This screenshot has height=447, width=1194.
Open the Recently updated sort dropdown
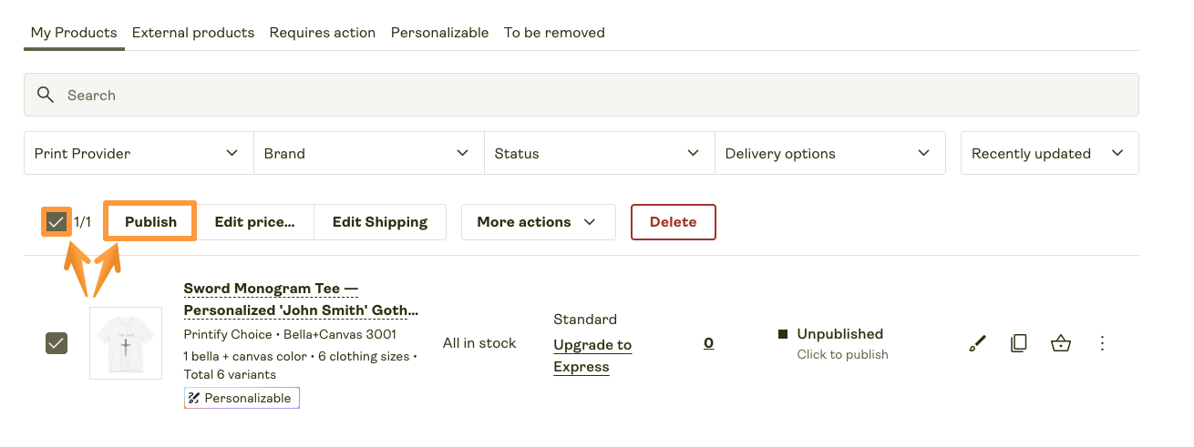(1048, 153)
